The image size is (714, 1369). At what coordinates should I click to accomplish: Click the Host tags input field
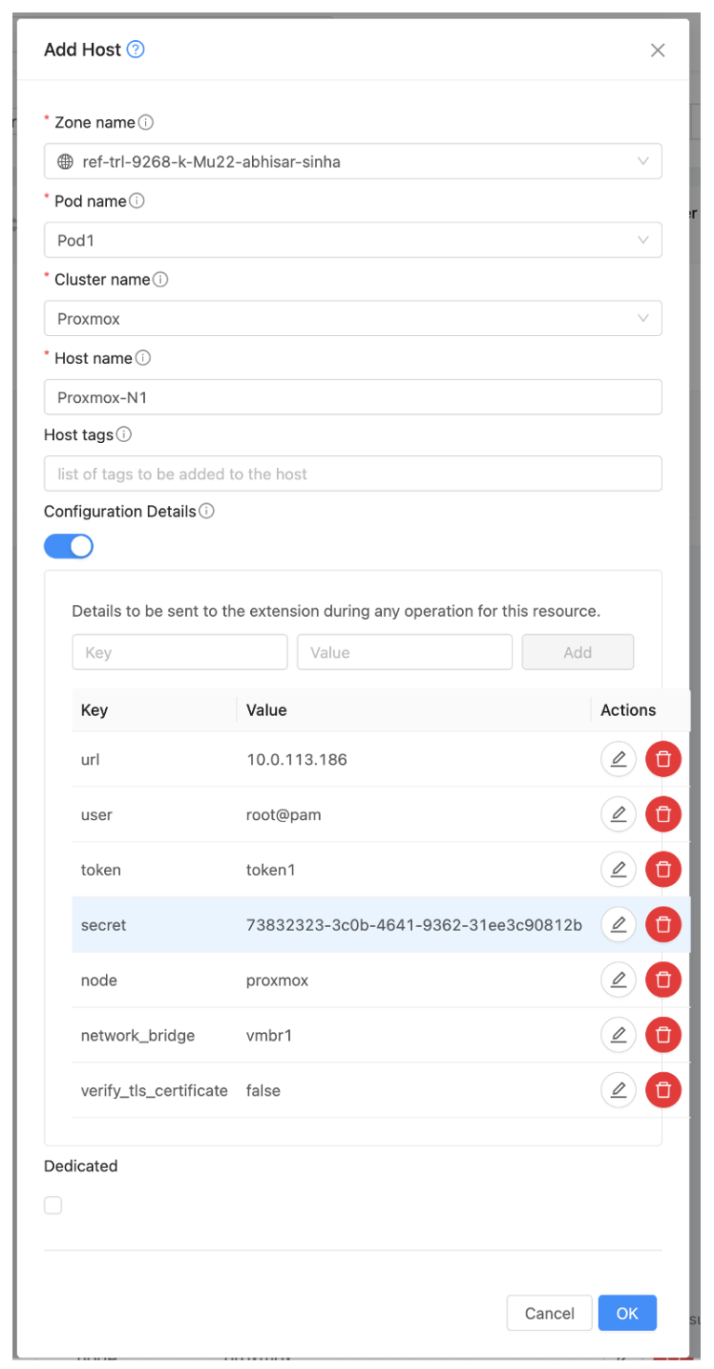tap(353, 474)
